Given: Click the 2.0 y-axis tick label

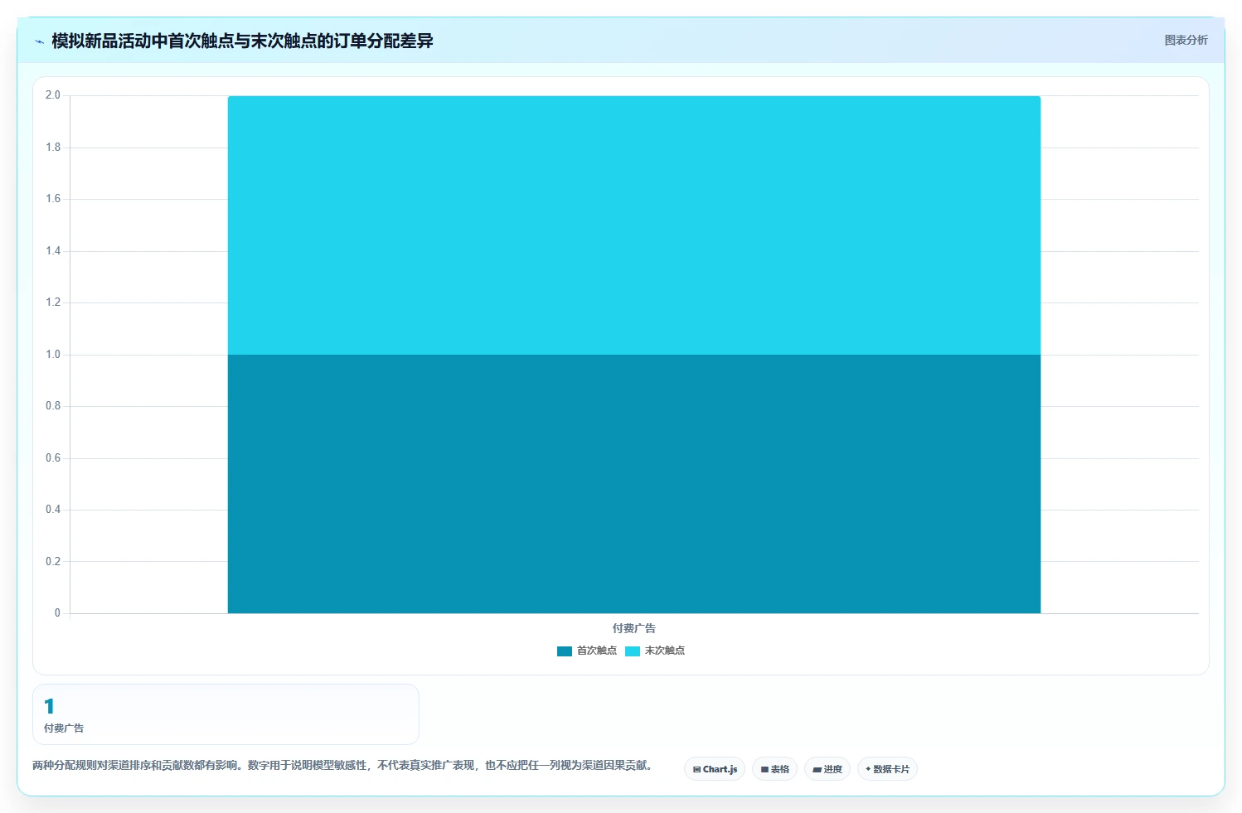Looking at the screenshot, I should point(53,95).
